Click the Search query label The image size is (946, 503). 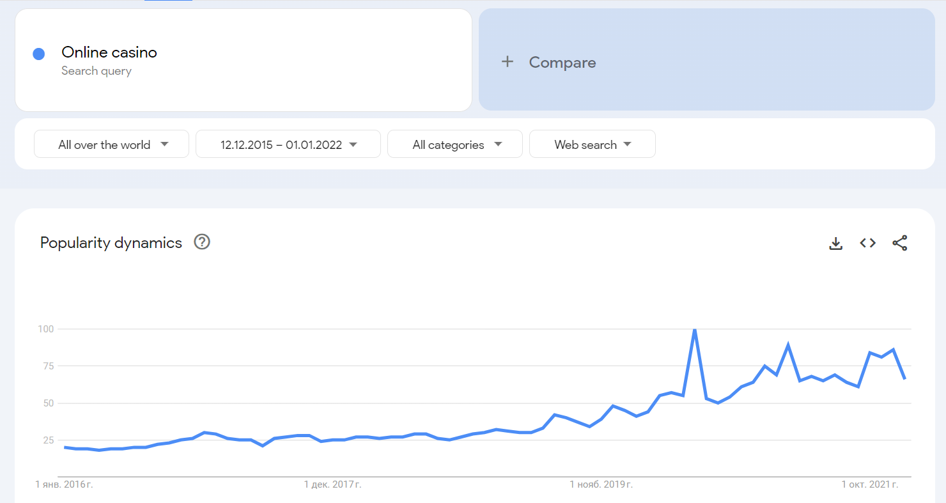[97, 71]
